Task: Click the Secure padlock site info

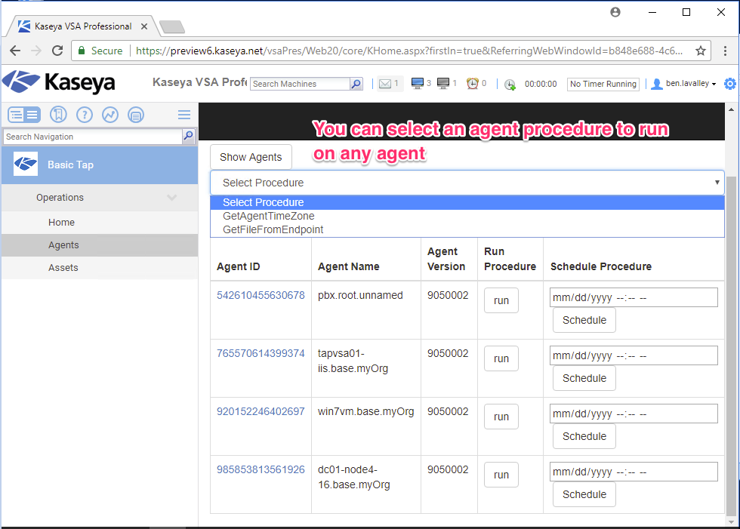Action: coord(100,51)
